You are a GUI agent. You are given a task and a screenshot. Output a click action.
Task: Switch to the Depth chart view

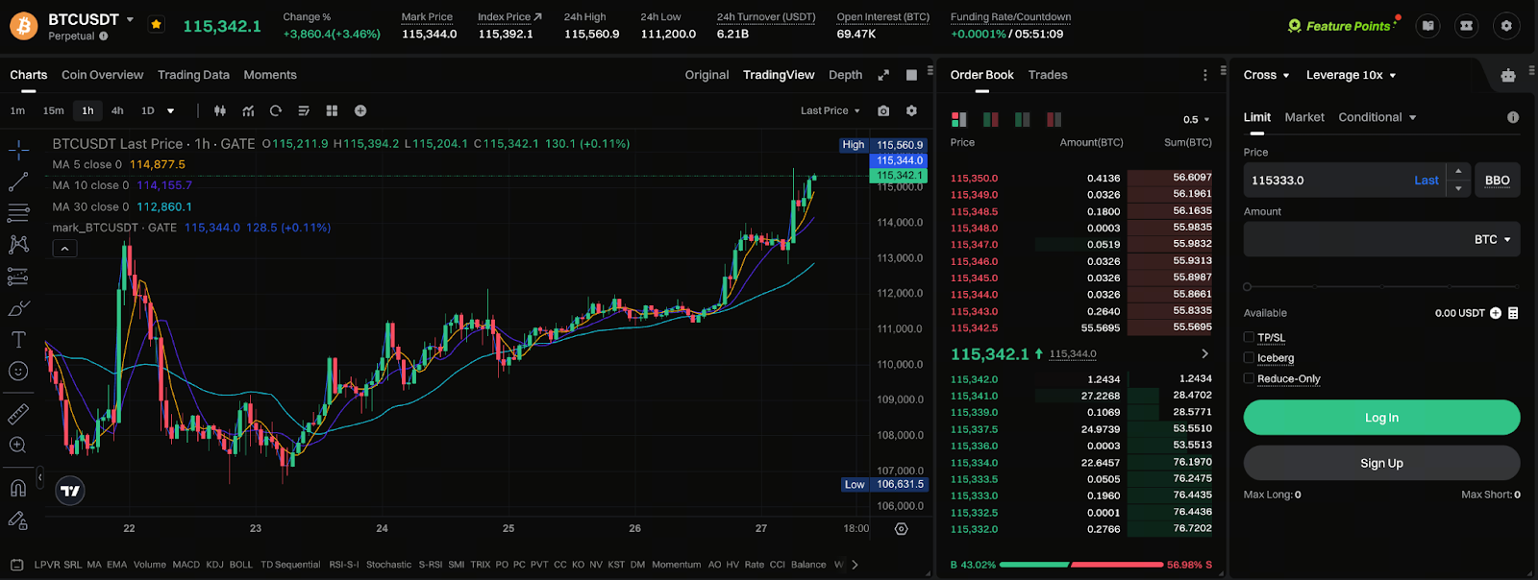845,75
